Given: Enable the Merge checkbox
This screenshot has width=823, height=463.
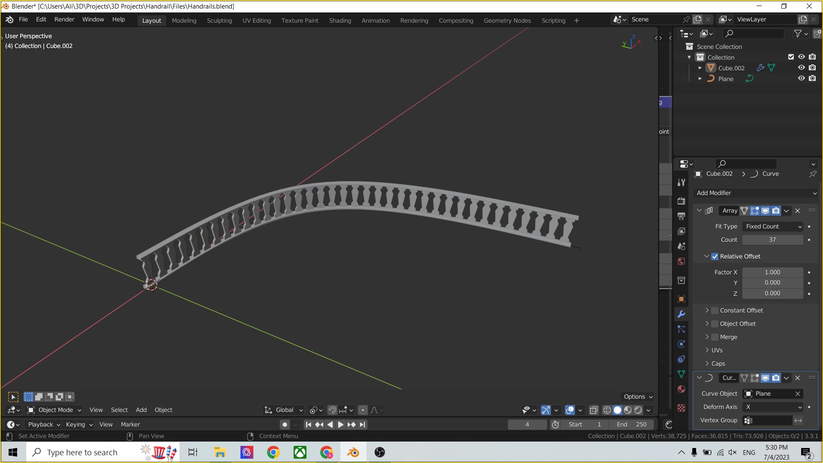Looking at the screenshot, I should pos(715,337).
